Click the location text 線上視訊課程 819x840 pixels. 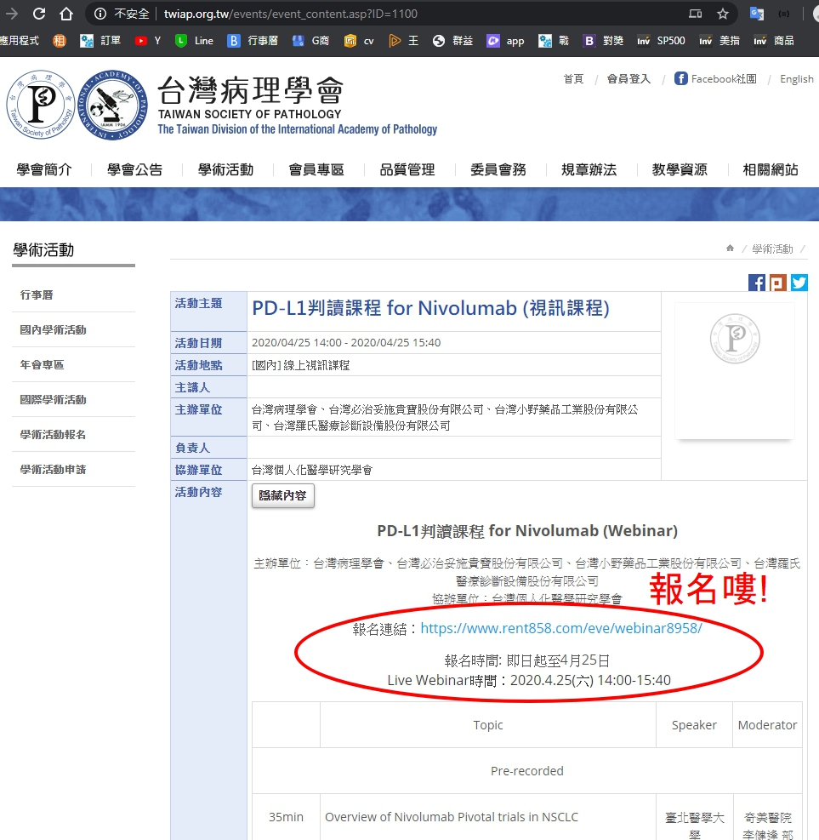[x=316, y=365]
